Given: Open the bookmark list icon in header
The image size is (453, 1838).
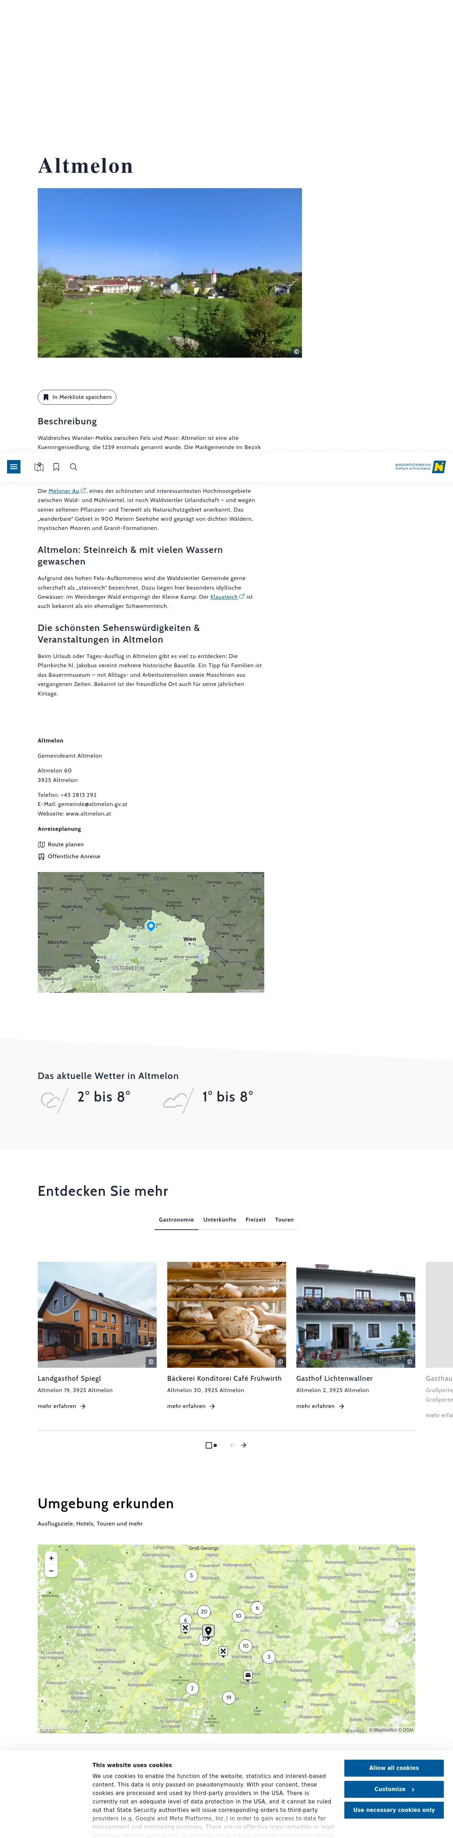Looking at the screenshot, I should tap(56, 467).
